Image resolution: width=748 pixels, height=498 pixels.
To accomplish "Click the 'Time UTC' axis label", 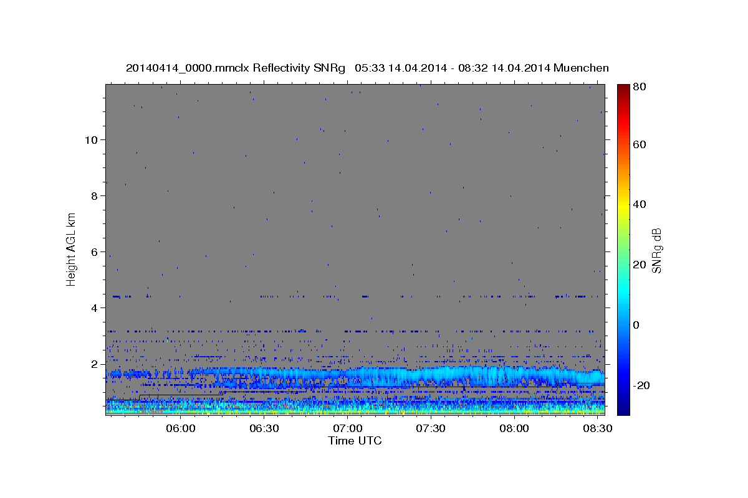I will [355, 441].
